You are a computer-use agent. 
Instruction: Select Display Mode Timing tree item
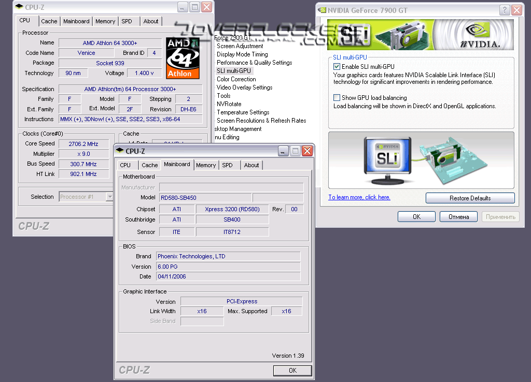coord(242,54)
